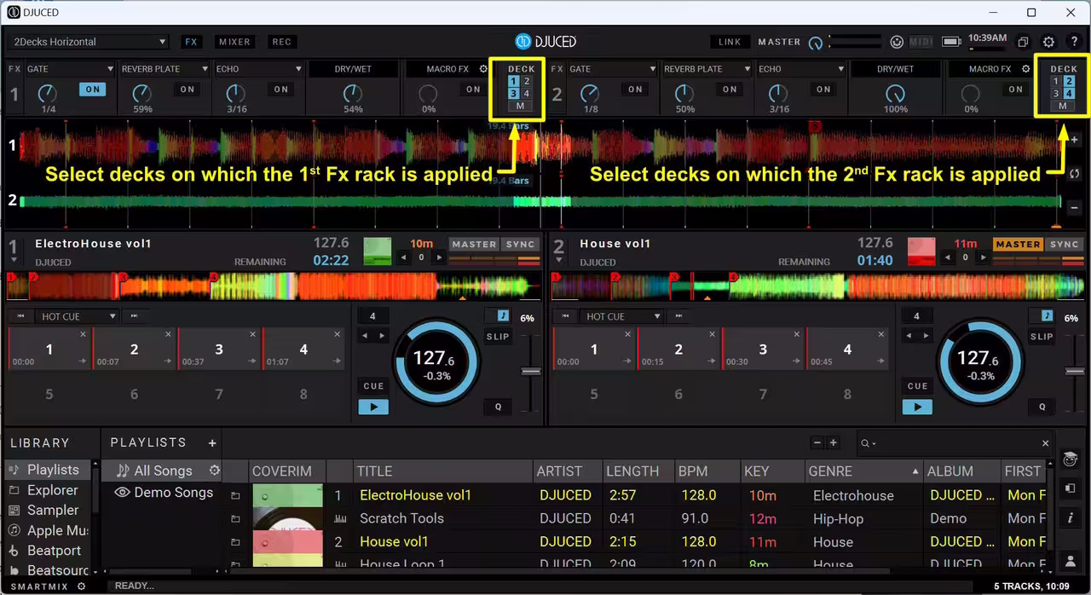This screenshot has height=595, width=1091.
Task: Expand the deck 1 number selector arrow
Action: (14, 260)
